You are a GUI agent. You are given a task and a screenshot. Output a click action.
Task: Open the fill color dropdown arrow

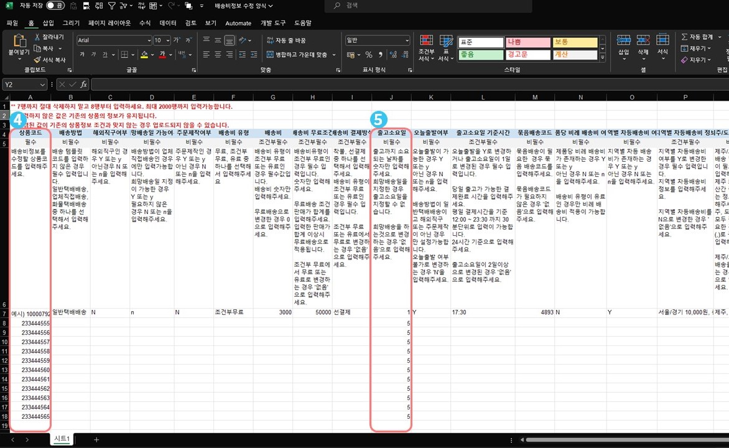tap(152, 55)
